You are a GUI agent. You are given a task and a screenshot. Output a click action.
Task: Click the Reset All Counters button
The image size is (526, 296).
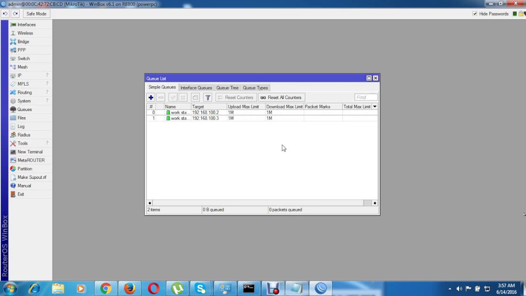click(x=281, y=97)
